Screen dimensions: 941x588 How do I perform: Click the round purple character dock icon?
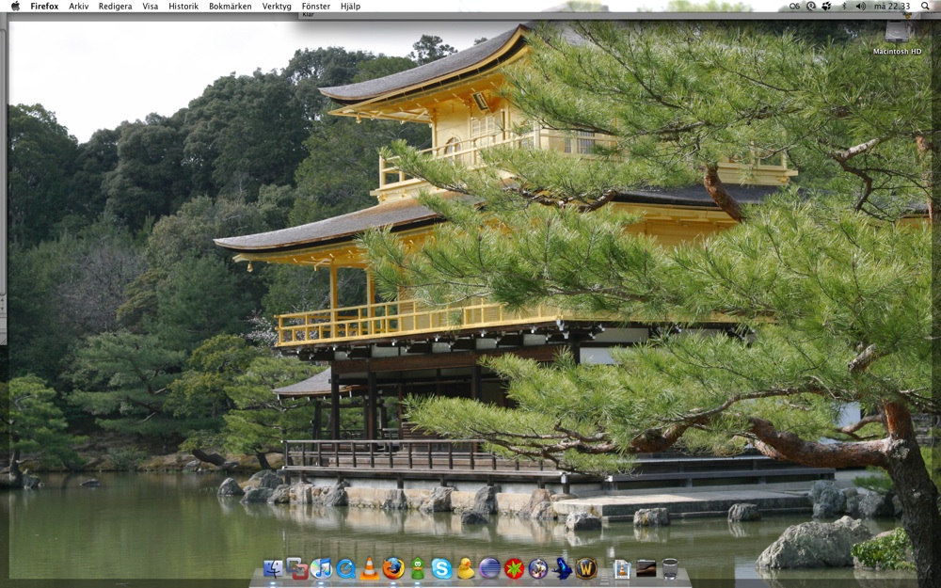(x=537, y=567)
